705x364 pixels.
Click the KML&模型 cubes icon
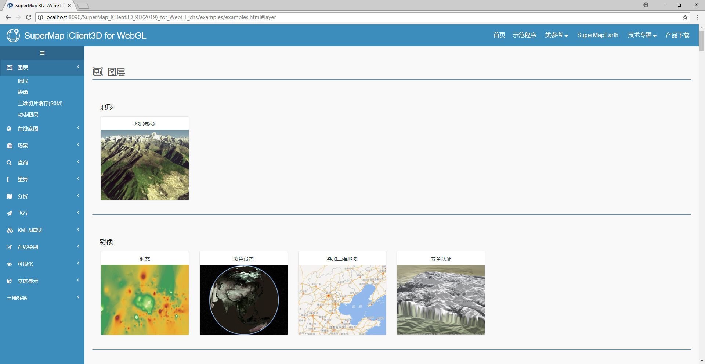10,230
